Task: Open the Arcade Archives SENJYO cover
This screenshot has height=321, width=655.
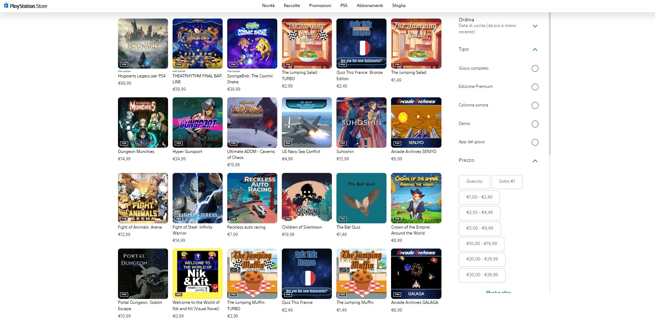Action: click(416, 123)
